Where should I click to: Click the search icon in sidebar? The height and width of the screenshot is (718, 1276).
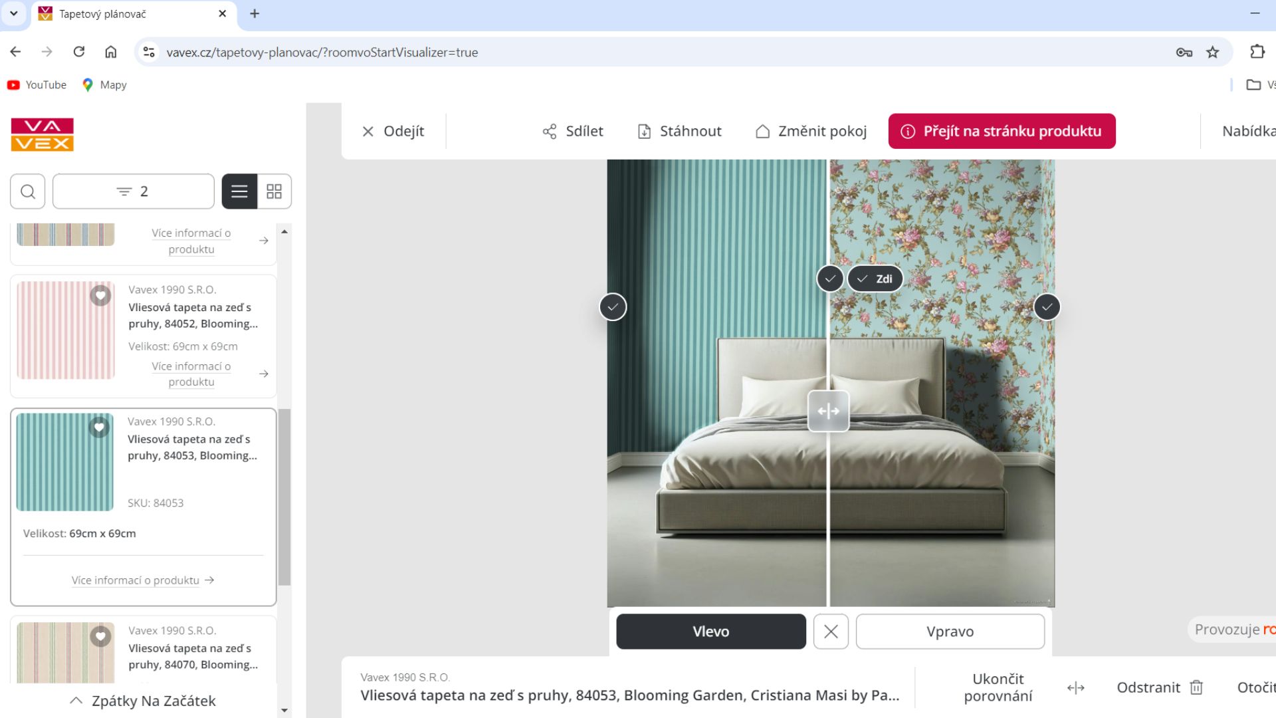coord(28,191)
